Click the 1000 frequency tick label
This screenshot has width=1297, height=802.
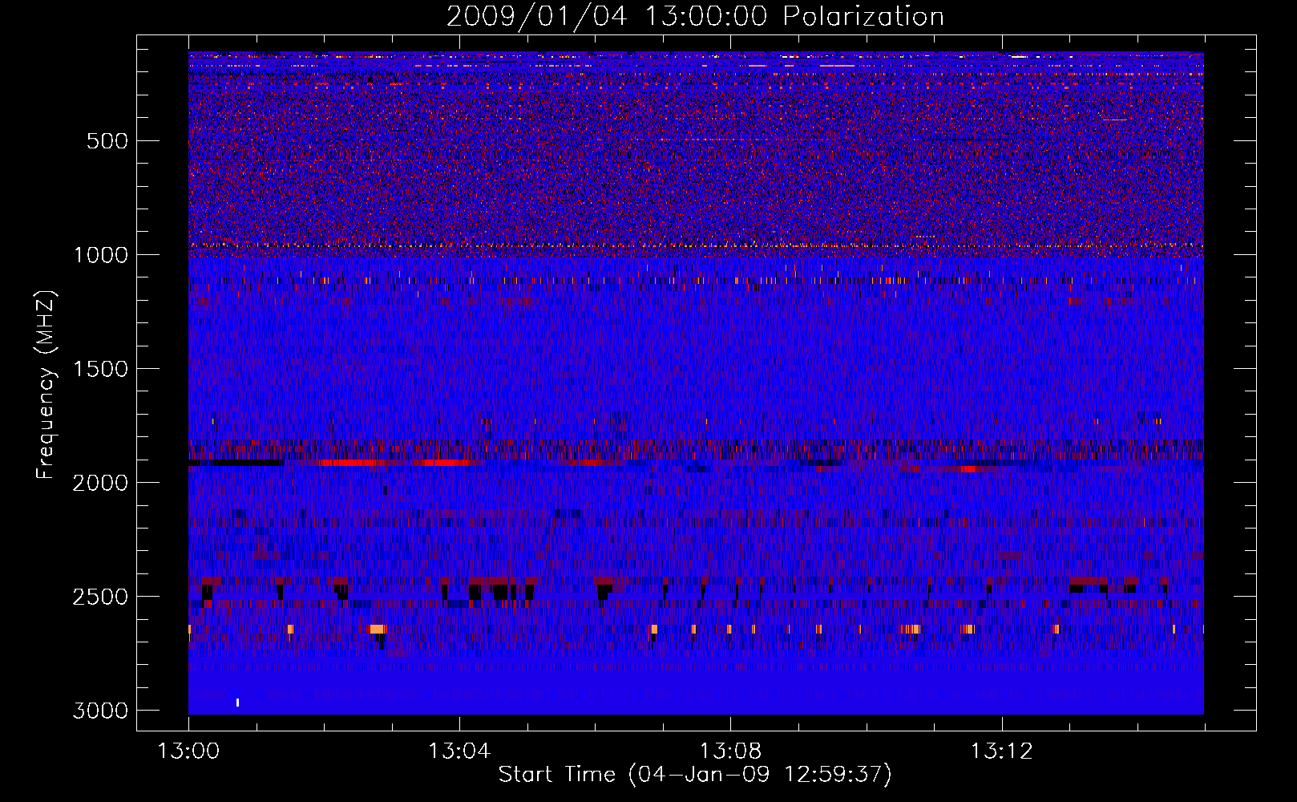(100, 256)
